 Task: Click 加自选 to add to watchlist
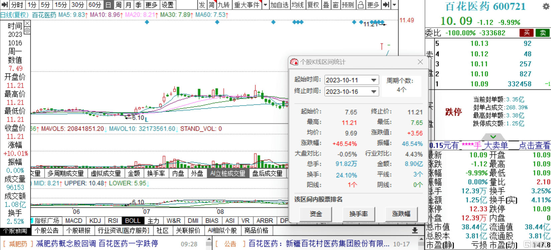click(x=279, y=5)
